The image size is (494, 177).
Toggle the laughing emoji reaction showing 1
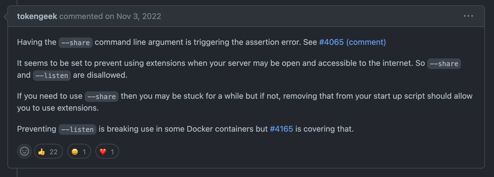(79, 151)
